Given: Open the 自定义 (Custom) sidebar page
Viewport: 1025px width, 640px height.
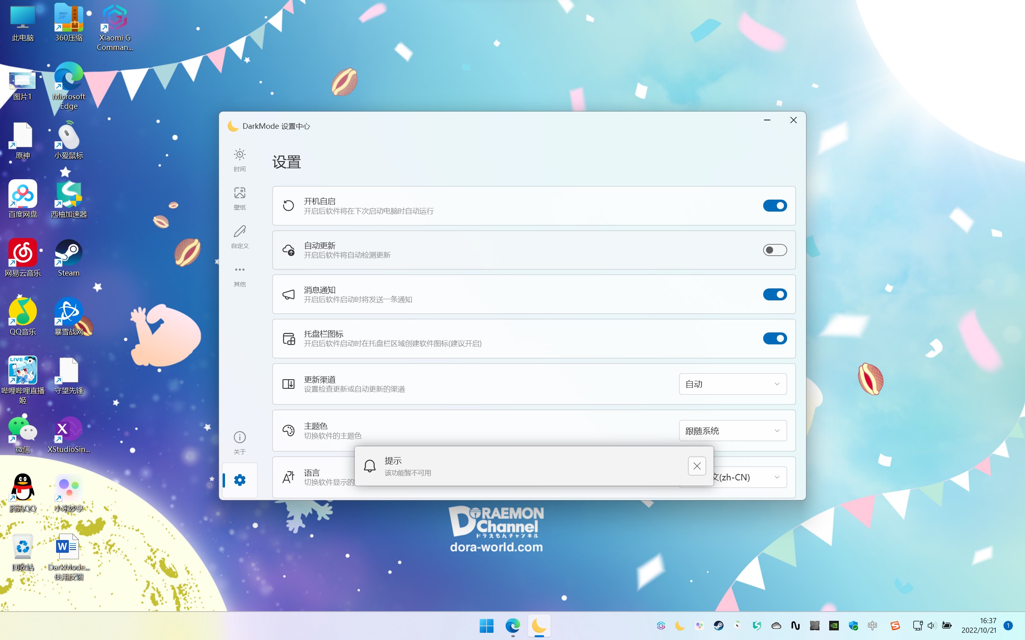Looking at the screenshot, I should [240, 237].
